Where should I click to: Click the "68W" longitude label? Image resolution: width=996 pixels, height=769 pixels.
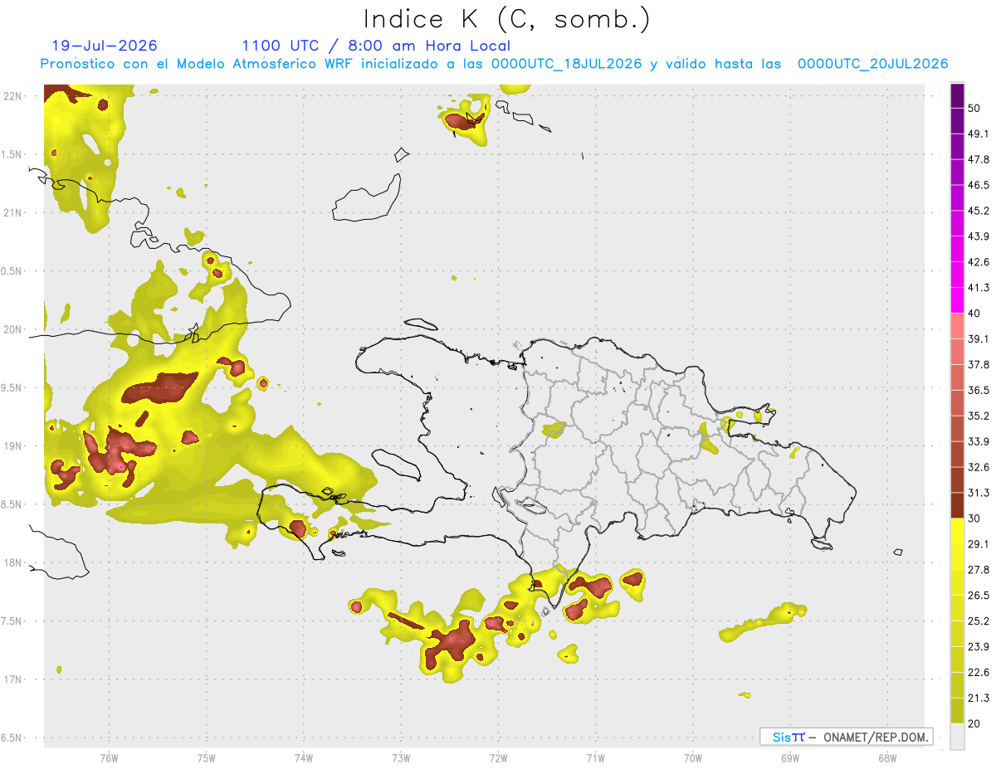coord(887,757)
